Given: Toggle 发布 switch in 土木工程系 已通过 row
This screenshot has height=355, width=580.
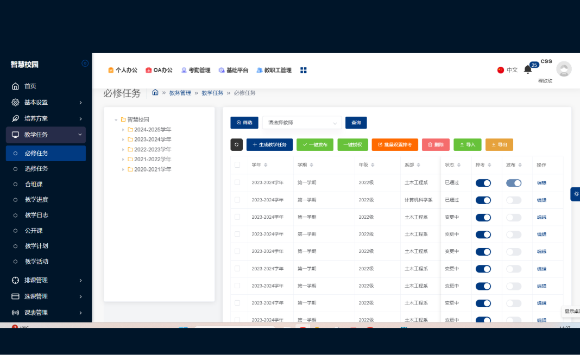Looking at the screenshot, I should (x=514, y=183).
